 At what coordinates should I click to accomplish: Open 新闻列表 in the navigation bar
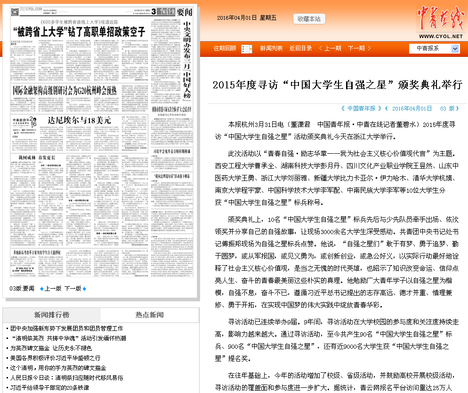(x=271, y=48)
